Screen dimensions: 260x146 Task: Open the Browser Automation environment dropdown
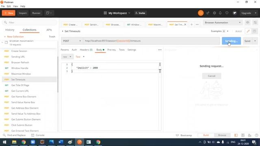(222, 23)
